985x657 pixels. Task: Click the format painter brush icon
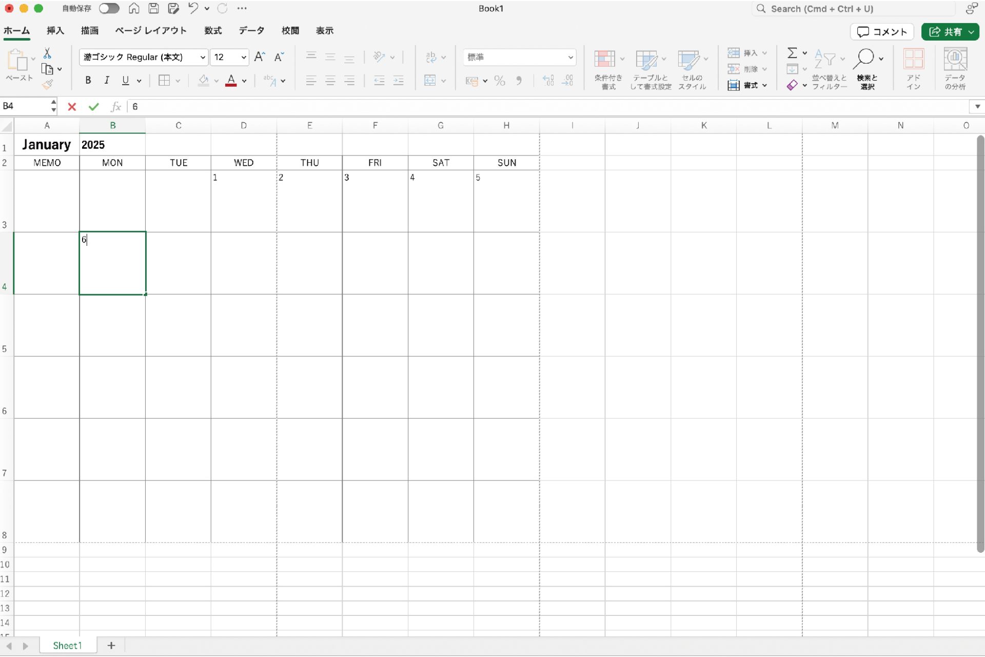pos(48,85)
